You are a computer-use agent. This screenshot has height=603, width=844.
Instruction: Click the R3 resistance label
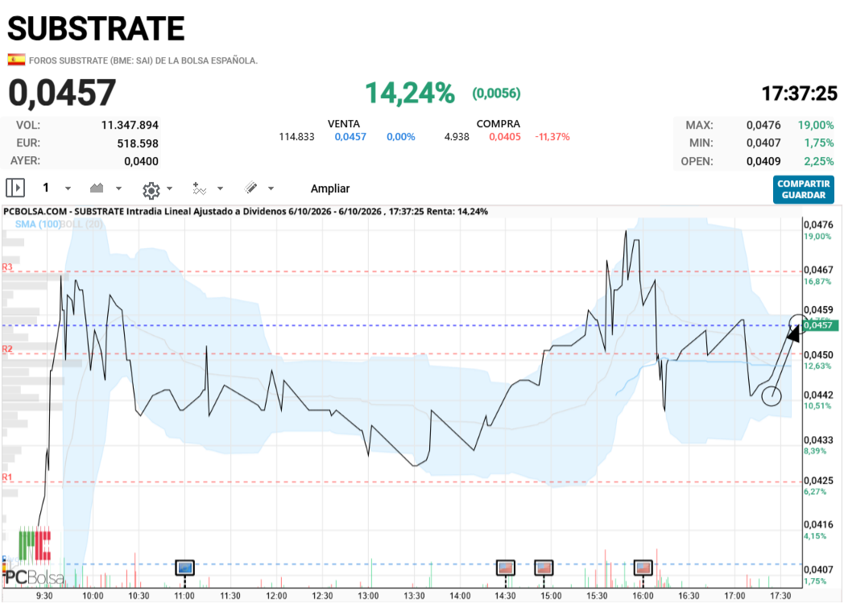pos(7,266)
